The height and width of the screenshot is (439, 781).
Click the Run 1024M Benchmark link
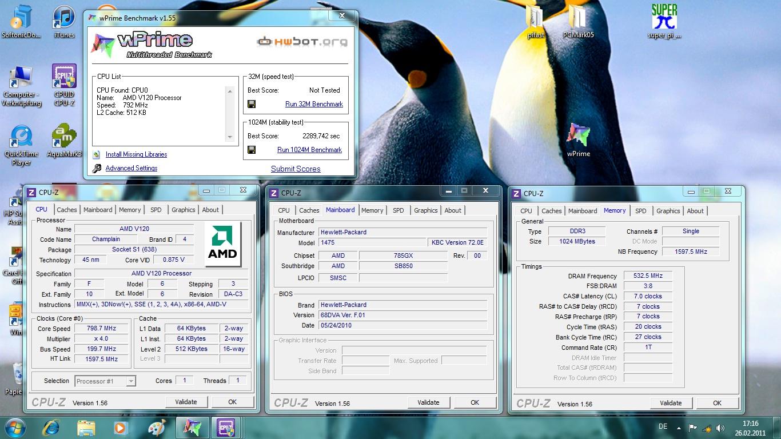click(309, 150)
